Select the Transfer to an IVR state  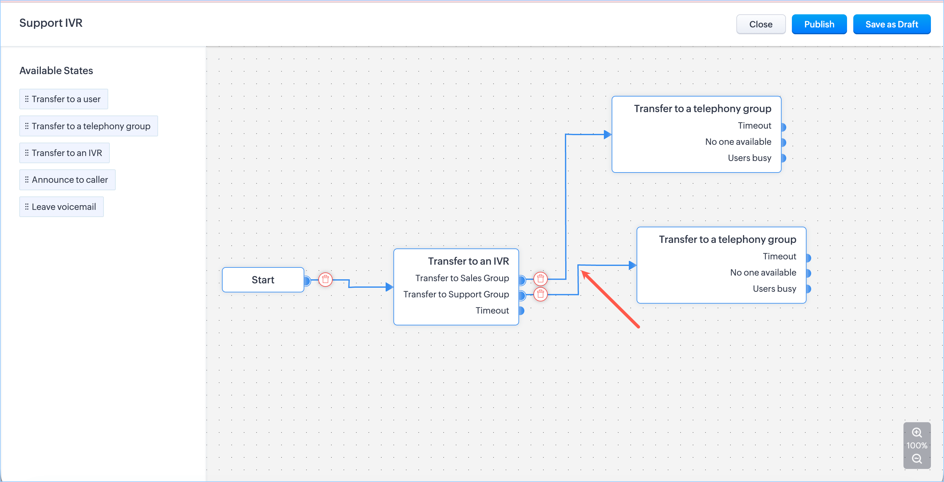click(65, 153)
